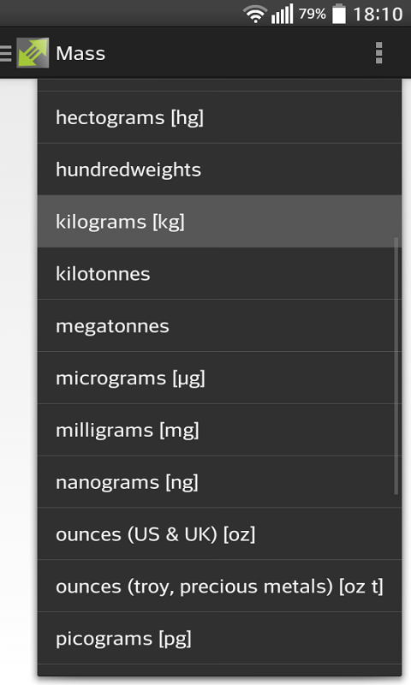Choose megatonnes as the unit
Viewport: 411px width, 685px height.
coord(219,326)
